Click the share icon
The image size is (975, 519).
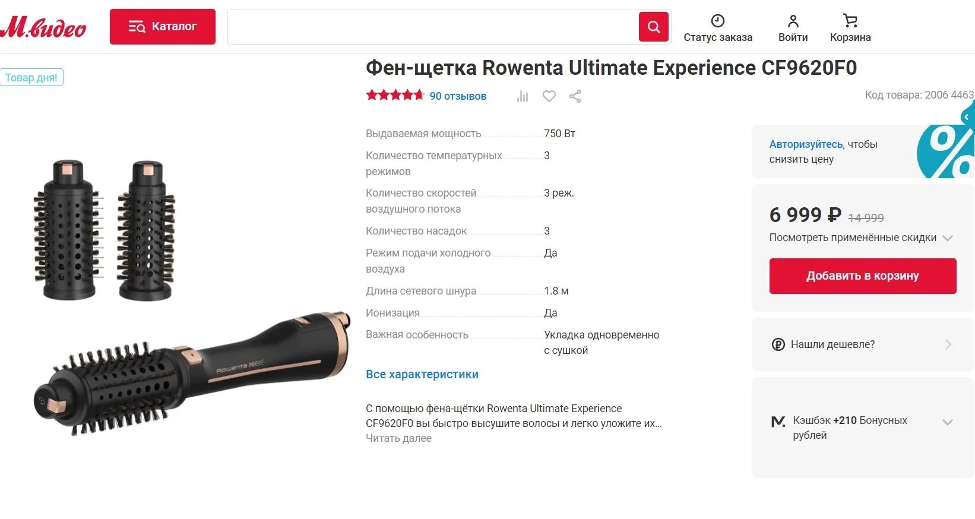tap(575, 96)
